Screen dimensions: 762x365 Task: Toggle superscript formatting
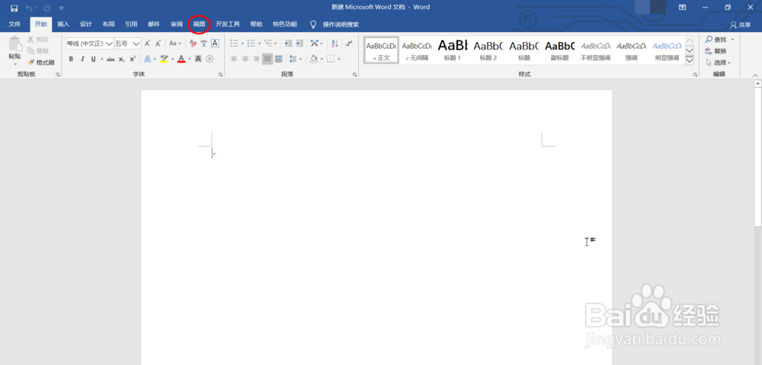[x=133, y=59]
